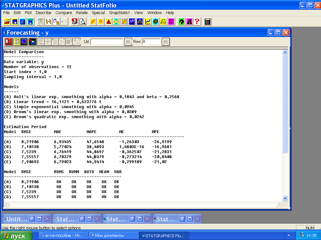Click the save data file 1234 icon
The width and height of the screenshot is (321, 240).
30,22
